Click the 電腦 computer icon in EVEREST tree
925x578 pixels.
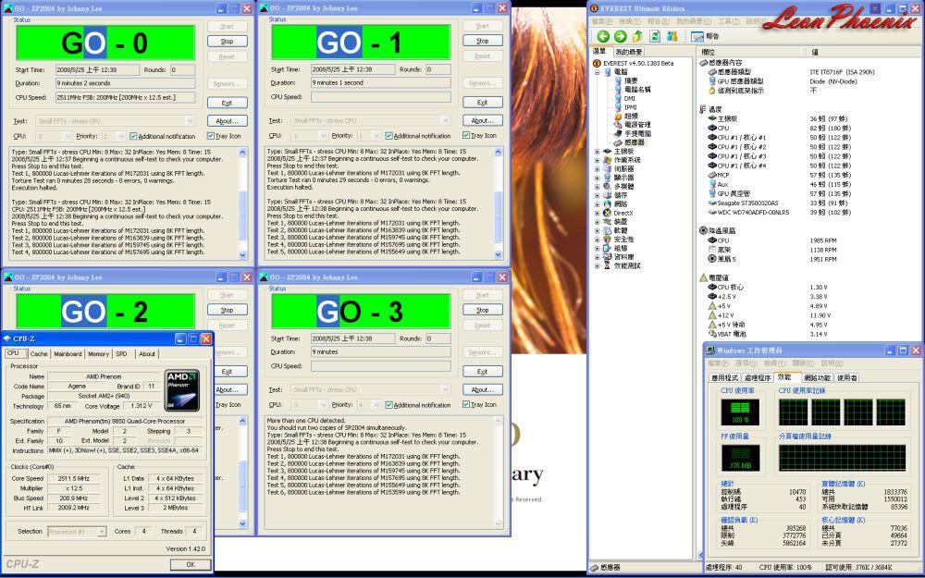click(x=607, y=71)
